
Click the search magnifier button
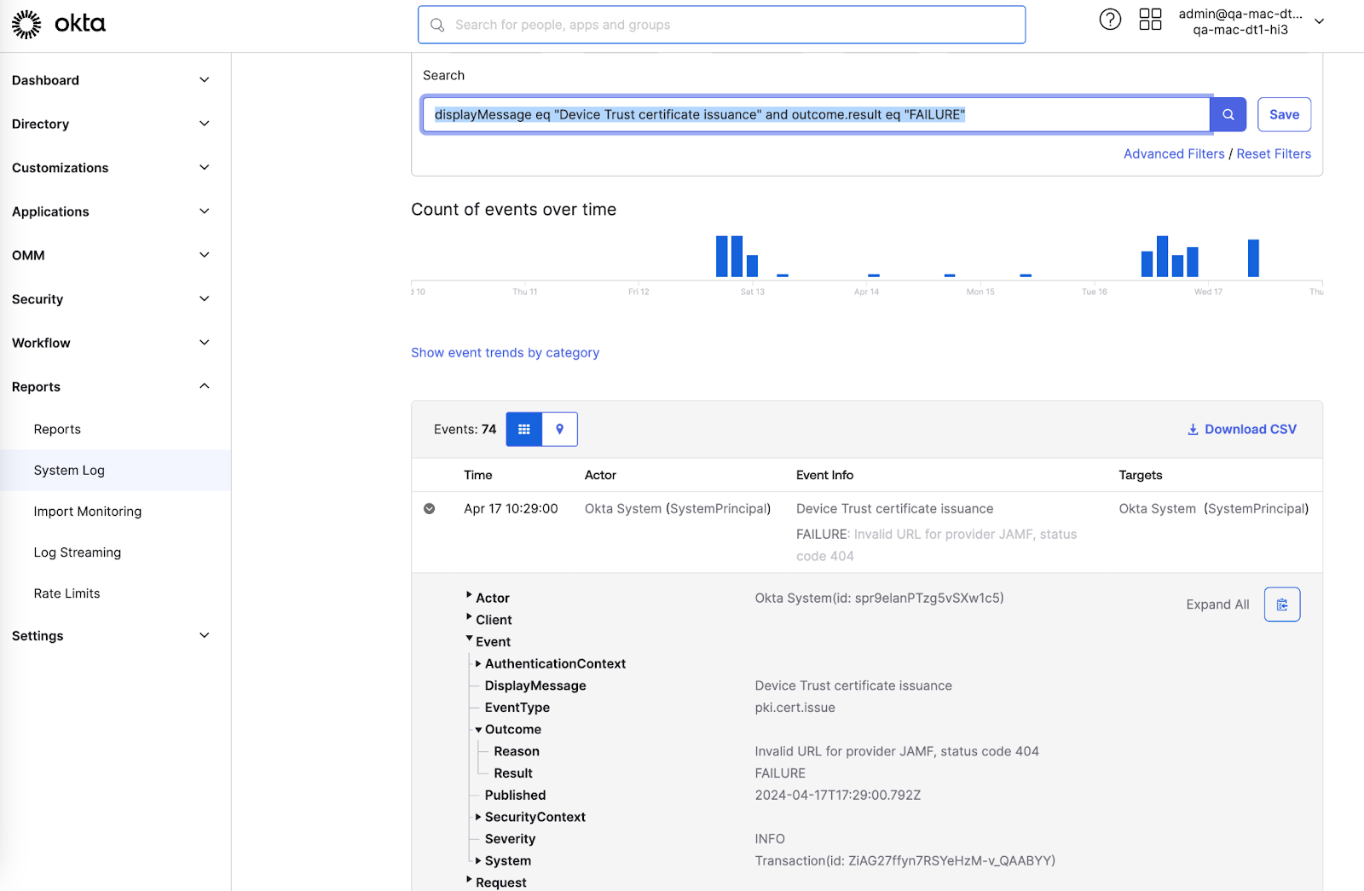tap(1228, 114)
